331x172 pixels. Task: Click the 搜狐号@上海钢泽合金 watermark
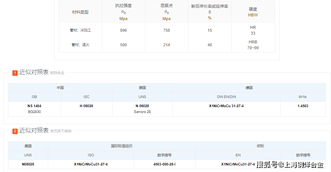[x=290, y=165]
